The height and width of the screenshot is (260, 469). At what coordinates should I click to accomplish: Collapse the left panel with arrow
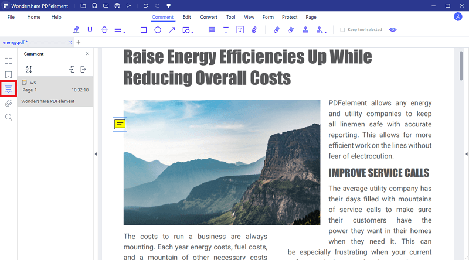(96, 154)
